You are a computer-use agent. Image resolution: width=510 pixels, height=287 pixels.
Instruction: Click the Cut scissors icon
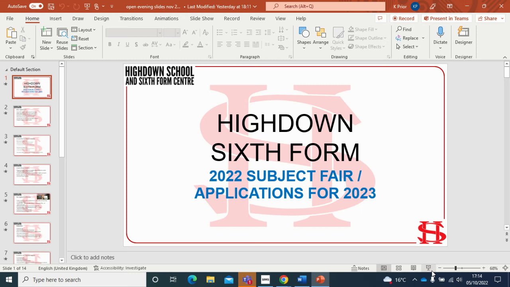click(23, 30)
